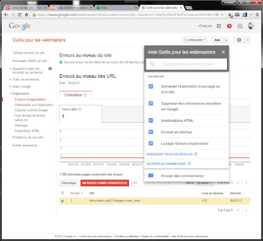Click MARQUER COMME CORRIGÉES (1) button
Viewport: 263px width, 241px height.
pyautogui.click(x=104, y=183)
